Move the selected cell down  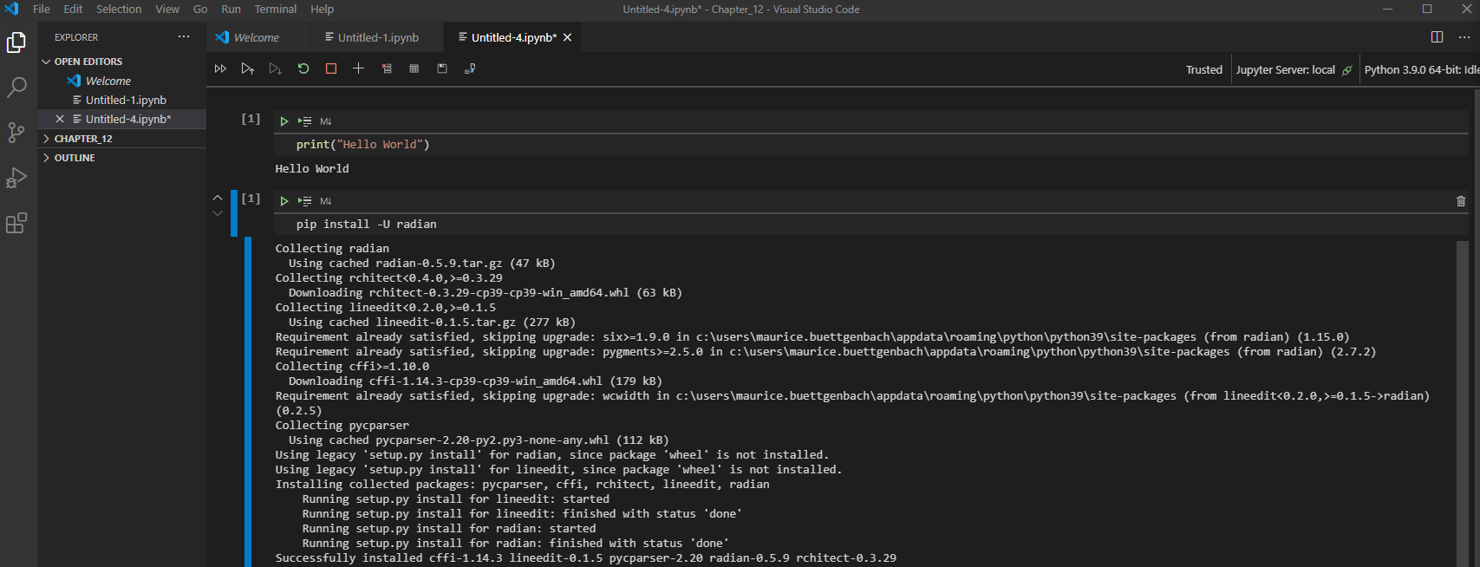tap(218, 213)
